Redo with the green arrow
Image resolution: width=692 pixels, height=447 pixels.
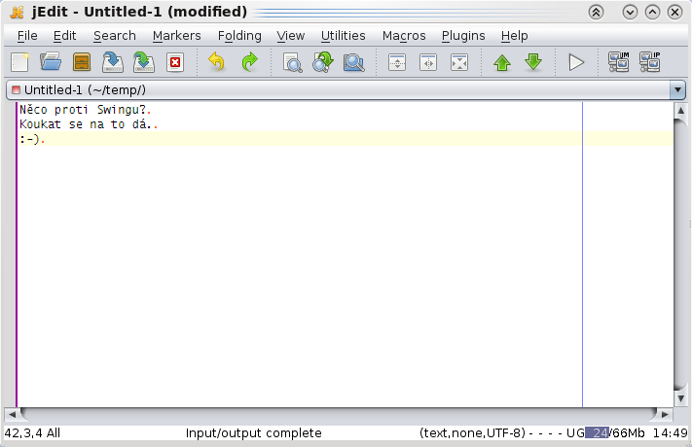[x=249, y=62]
